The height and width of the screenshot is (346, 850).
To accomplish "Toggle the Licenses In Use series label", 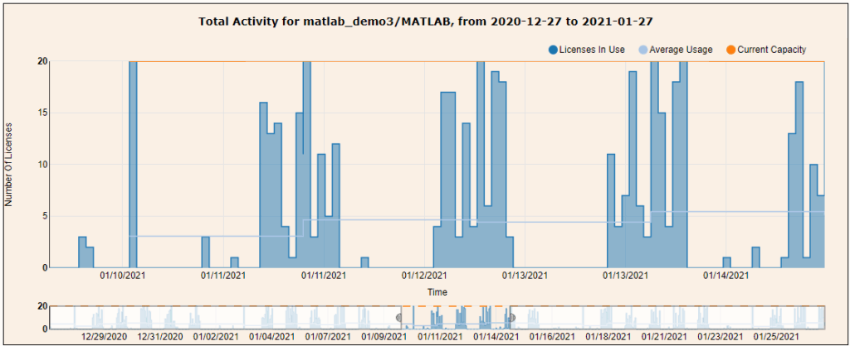I will click(x=593, y=50).
